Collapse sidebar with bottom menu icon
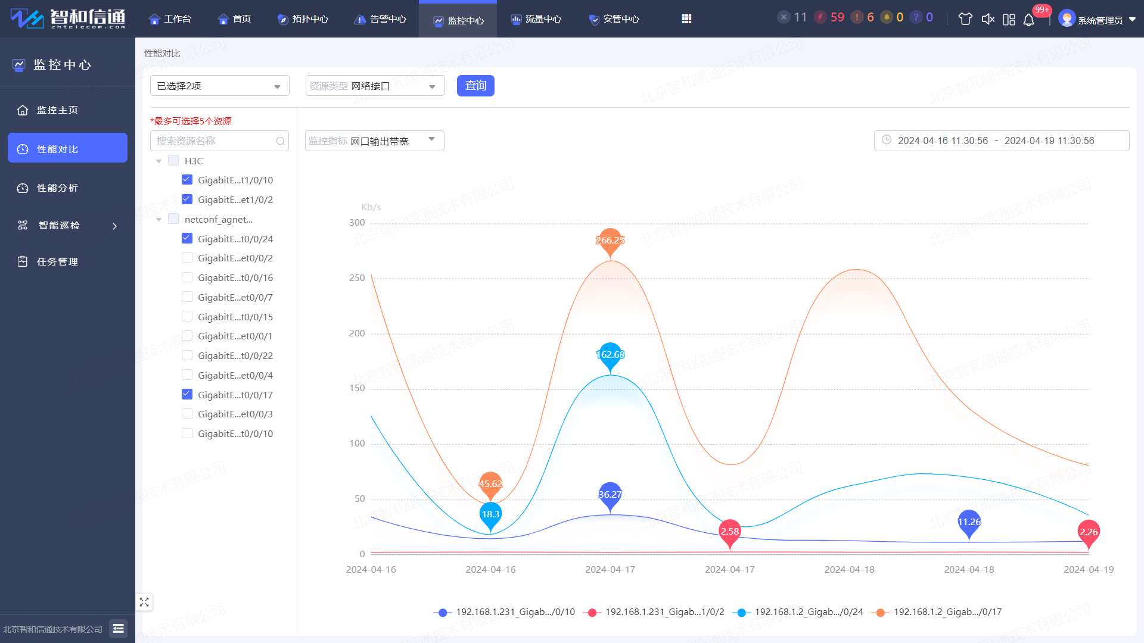Screen dimensions: 1144x643 (x=118, y=628)
